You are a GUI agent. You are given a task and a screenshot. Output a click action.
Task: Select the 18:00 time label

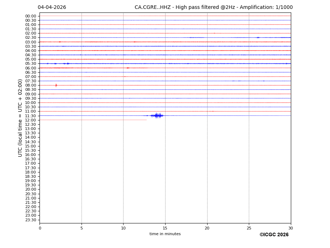[31, 172]
